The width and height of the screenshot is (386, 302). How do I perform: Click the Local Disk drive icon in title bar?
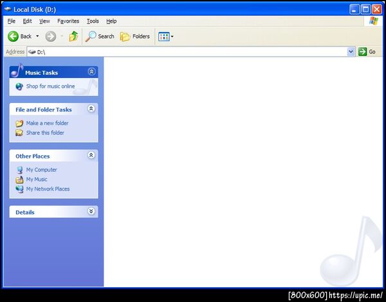pos(8,10)
